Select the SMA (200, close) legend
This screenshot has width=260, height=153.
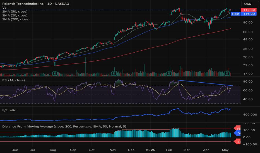click(x=16, y=19)
